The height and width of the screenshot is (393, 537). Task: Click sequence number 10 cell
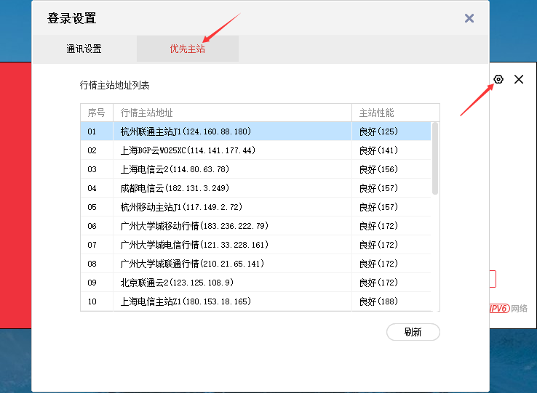[97, 301]
